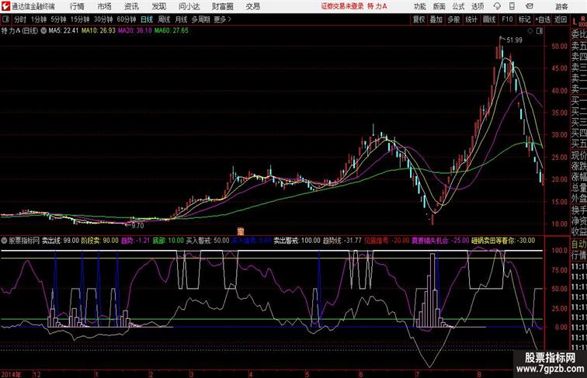Viewport: 587px width, 378px height.
Task: Click the MA10: 26.93 value
Action: (x=99, y=31)
